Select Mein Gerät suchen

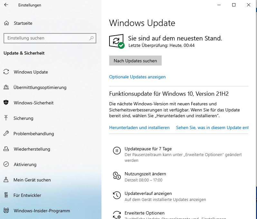pos(32,180)
